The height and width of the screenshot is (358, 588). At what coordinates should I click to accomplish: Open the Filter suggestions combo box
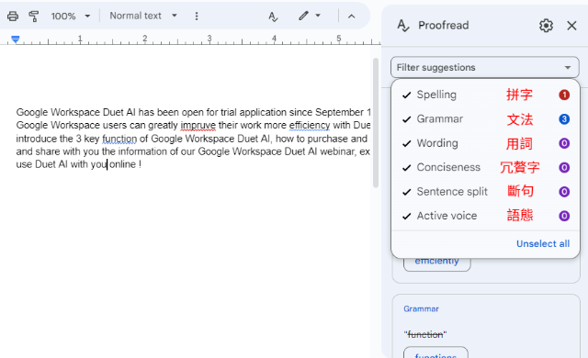(x=485, y=67)
